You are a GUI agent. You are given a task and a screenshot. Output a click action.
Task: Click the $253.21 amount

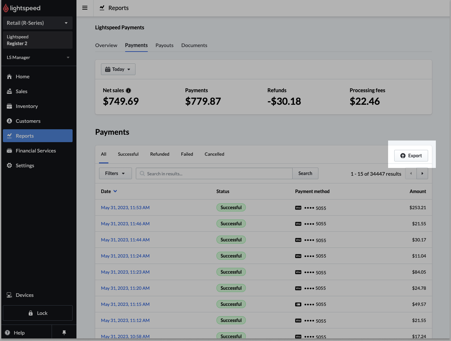click(x=418, y=208)
